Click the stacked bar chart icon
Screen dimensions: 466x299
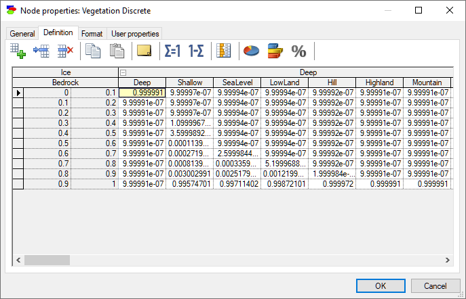275,51
